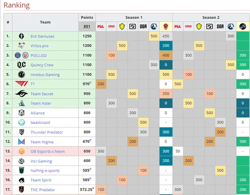Viewport: 250px width, 195px height.
Task: Open the beastcoast team link
Action: tap(40, 122)
